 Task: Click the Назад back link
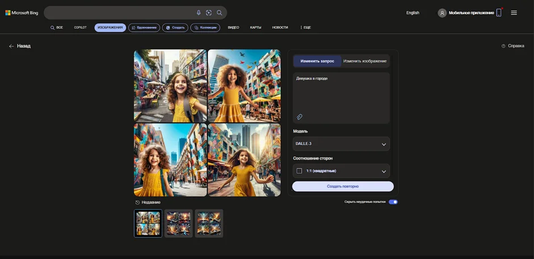point(24,46)
